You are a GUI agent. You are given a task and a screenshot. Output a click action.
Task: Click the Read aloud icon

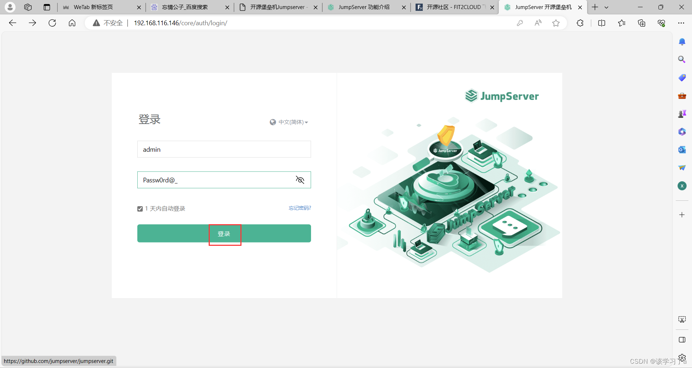[x=538, y=23]
